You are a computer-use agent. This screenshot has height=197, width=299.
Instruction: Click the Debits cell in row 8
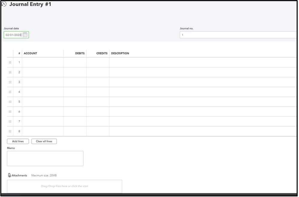pos(75,131)
